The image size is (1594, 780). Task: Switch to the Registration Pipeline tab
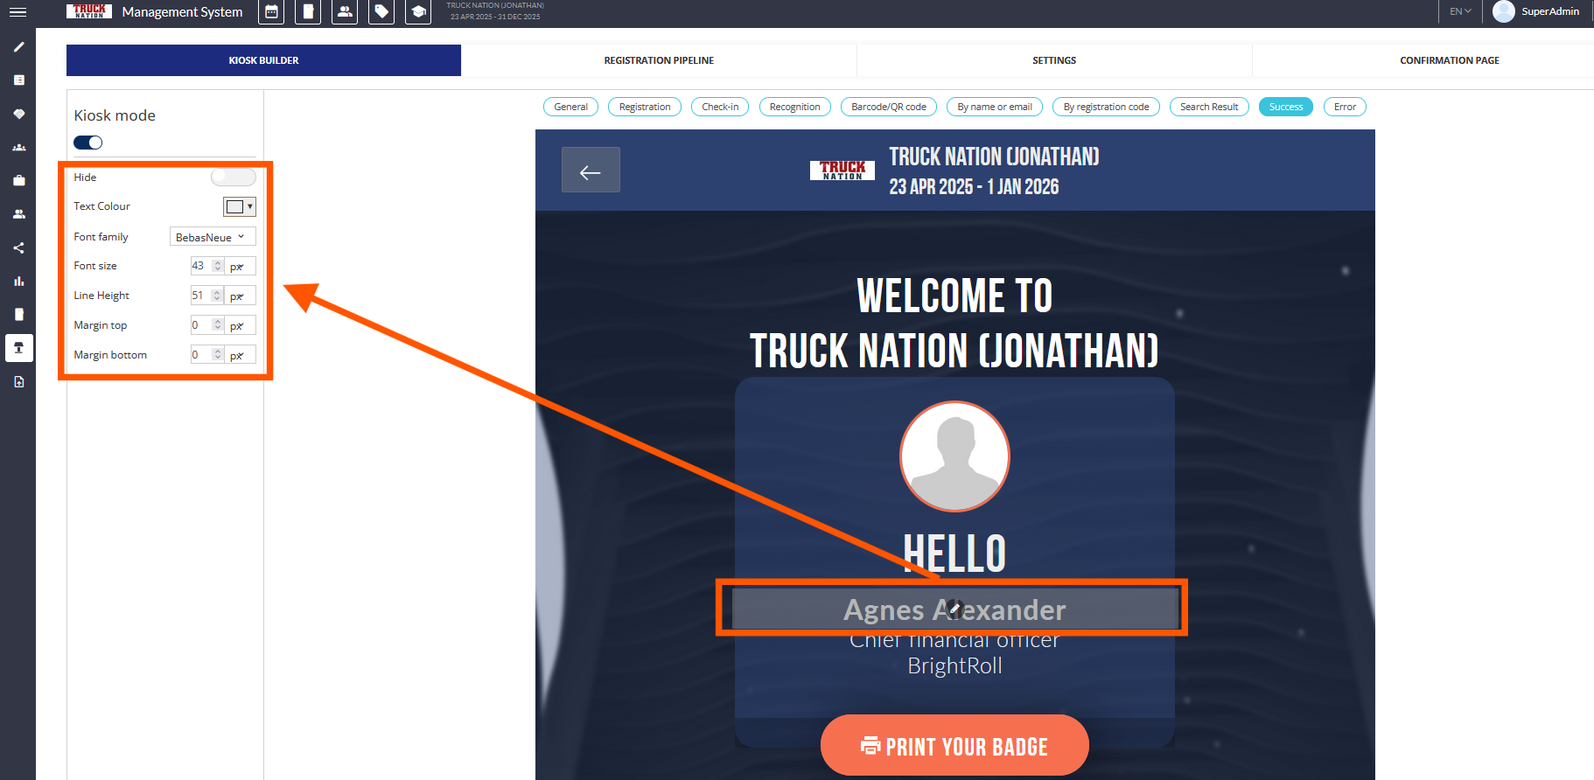[x=659, y=60]
